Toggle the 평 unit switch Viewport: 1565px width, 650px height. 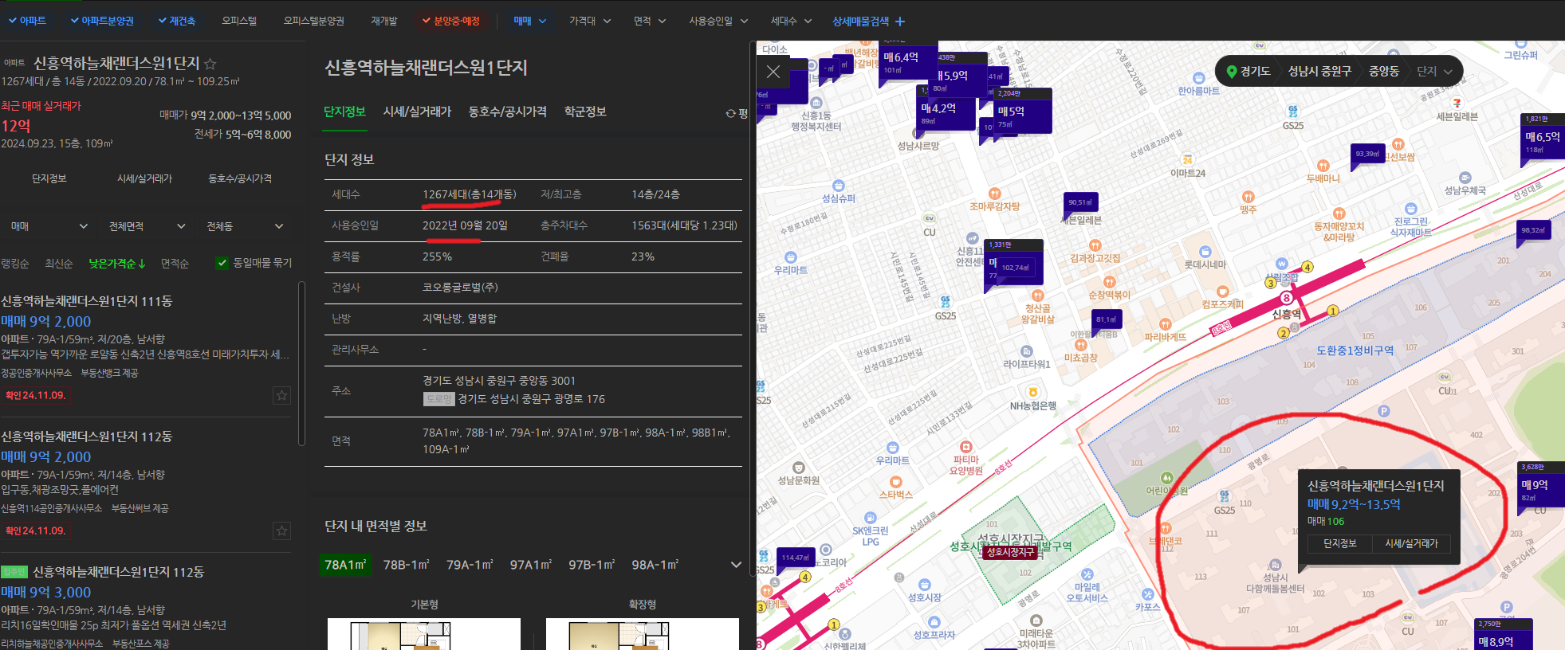[736, 114]
